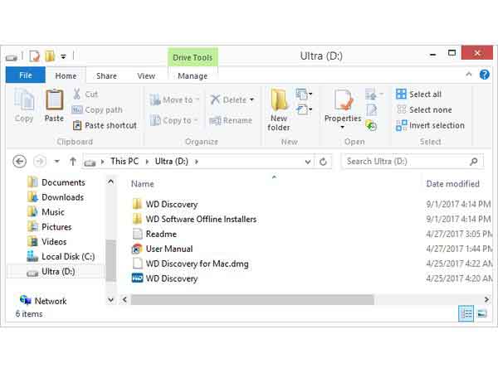The width and height of the screenshot is (498, 373).
Task: Click the quick access New folder icon in title bar
Action: click(x=49, y=56)
